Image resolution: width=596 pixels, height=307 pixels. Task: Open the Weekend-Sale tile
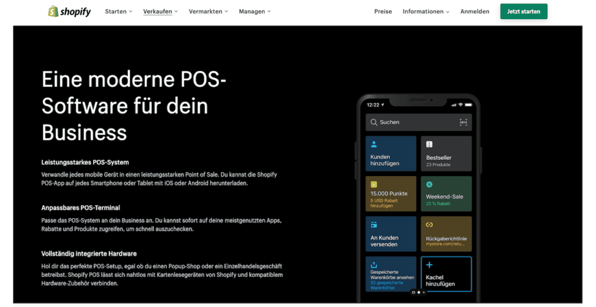[446, 194]
